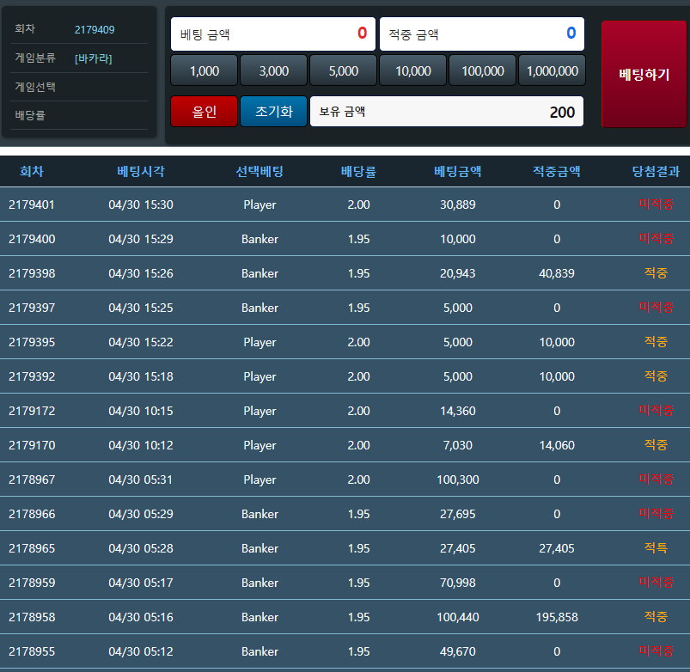Choose the 100,000 bet amount button
The image size is (690, 672).
482,70
